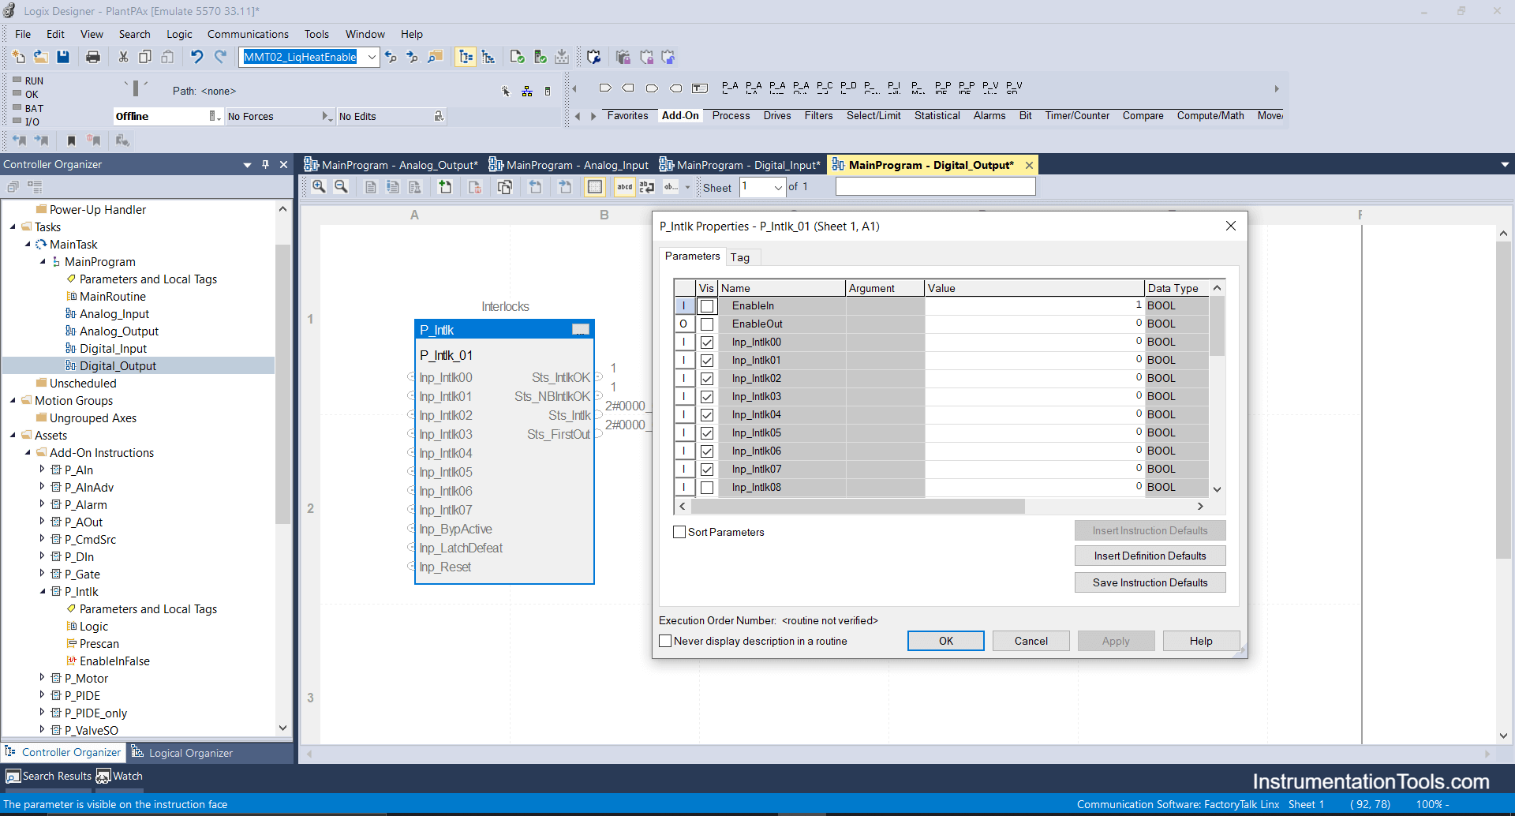The image size is (1515, 816).
Task: Click the Copy Sheet icon
Action: (x=505, y=187)
